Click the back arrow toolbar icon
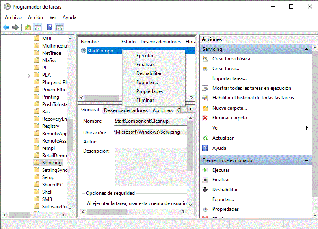Image resolution: width=318 pixels, height=229 pixels. (x=6, y=28)
